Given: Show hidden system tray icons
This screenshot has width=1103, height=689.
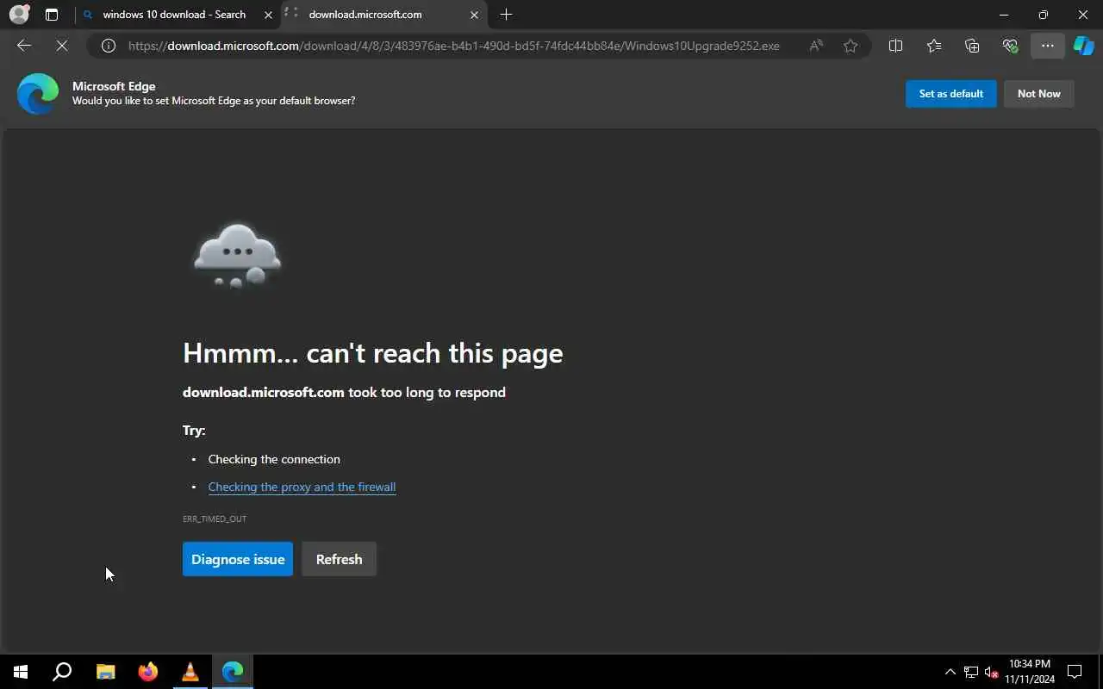Looking at the screenshot, I should (x=950, y=672).
